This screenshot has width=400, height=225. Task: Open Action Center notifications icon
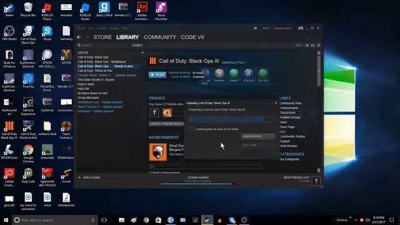coord(392,220)
